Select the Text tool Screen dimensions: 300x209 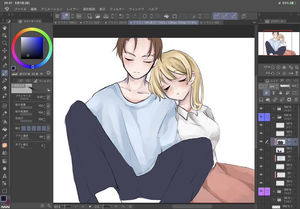click(4, 176)
